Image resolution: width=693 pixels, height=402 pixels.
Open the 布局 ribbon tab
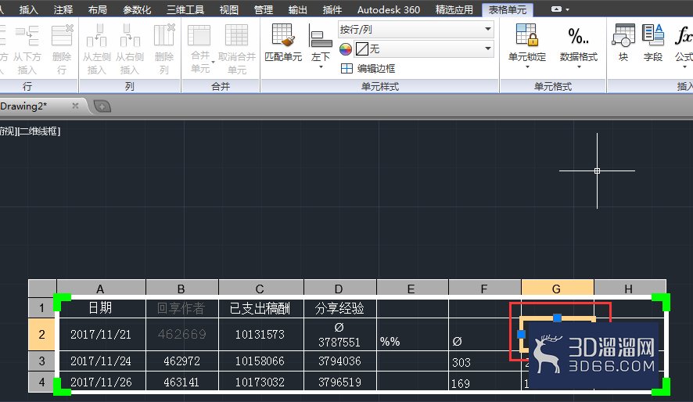point(97,9)
